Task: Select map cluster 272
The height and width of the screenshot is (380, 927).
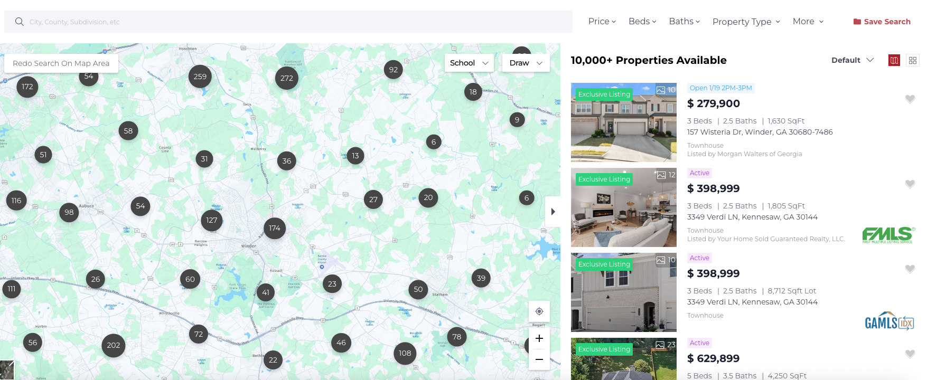Action: [287, 78]
